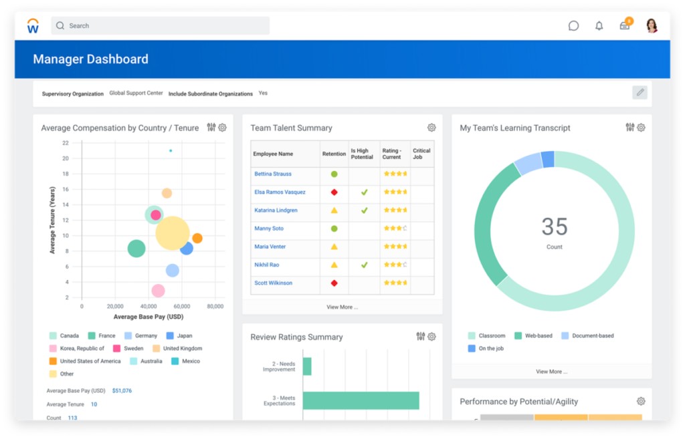Open gear settings on Review Ratings Summary
This screenshot has height=439, width=685.
(431, 337)
